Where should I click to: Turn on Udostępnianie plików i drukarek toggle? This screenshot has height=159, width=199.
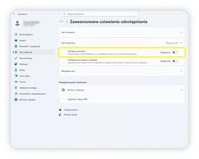(175, 61)
